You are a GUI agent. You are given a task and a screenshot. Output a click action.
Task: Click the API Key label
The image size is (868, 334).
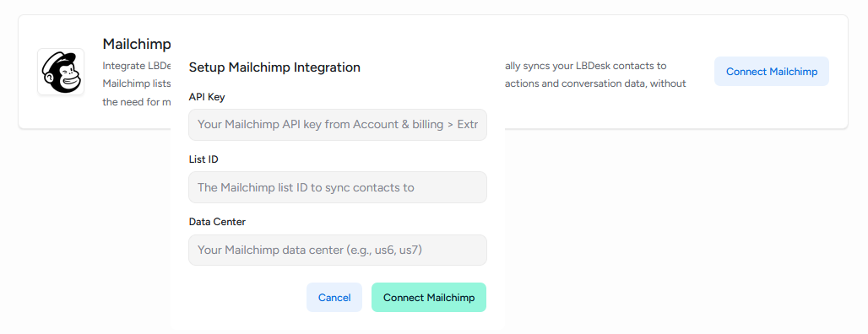coord(207,97)
